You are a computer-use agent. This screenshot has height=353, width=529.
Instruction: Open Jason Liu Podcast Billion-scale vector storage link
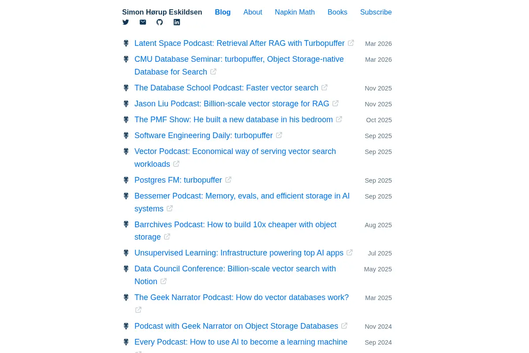click(232, 104)
